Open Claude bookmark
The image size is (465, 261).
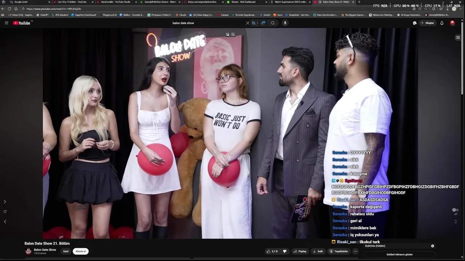pos(181,15)
